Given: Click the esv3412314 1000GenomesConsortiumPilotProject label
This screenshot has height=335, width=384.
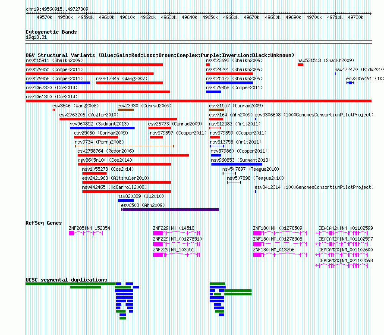Looking at the screenshot, I should pos(314,187).
